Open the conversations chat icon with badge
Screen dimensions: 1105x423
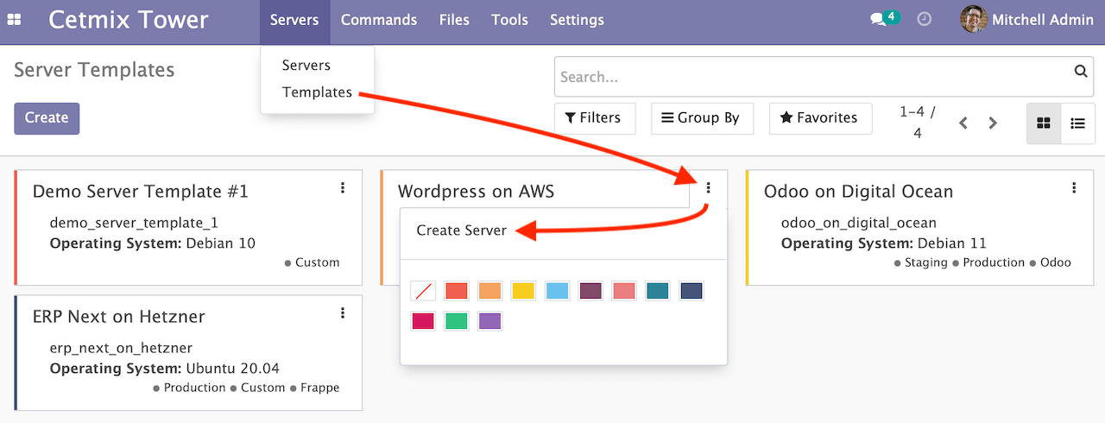click(x=885, y=18)
